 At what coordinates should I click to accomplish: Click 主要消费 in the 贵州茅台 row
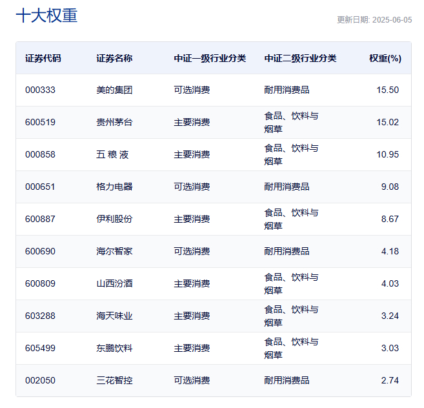click(x=192, y=122)
